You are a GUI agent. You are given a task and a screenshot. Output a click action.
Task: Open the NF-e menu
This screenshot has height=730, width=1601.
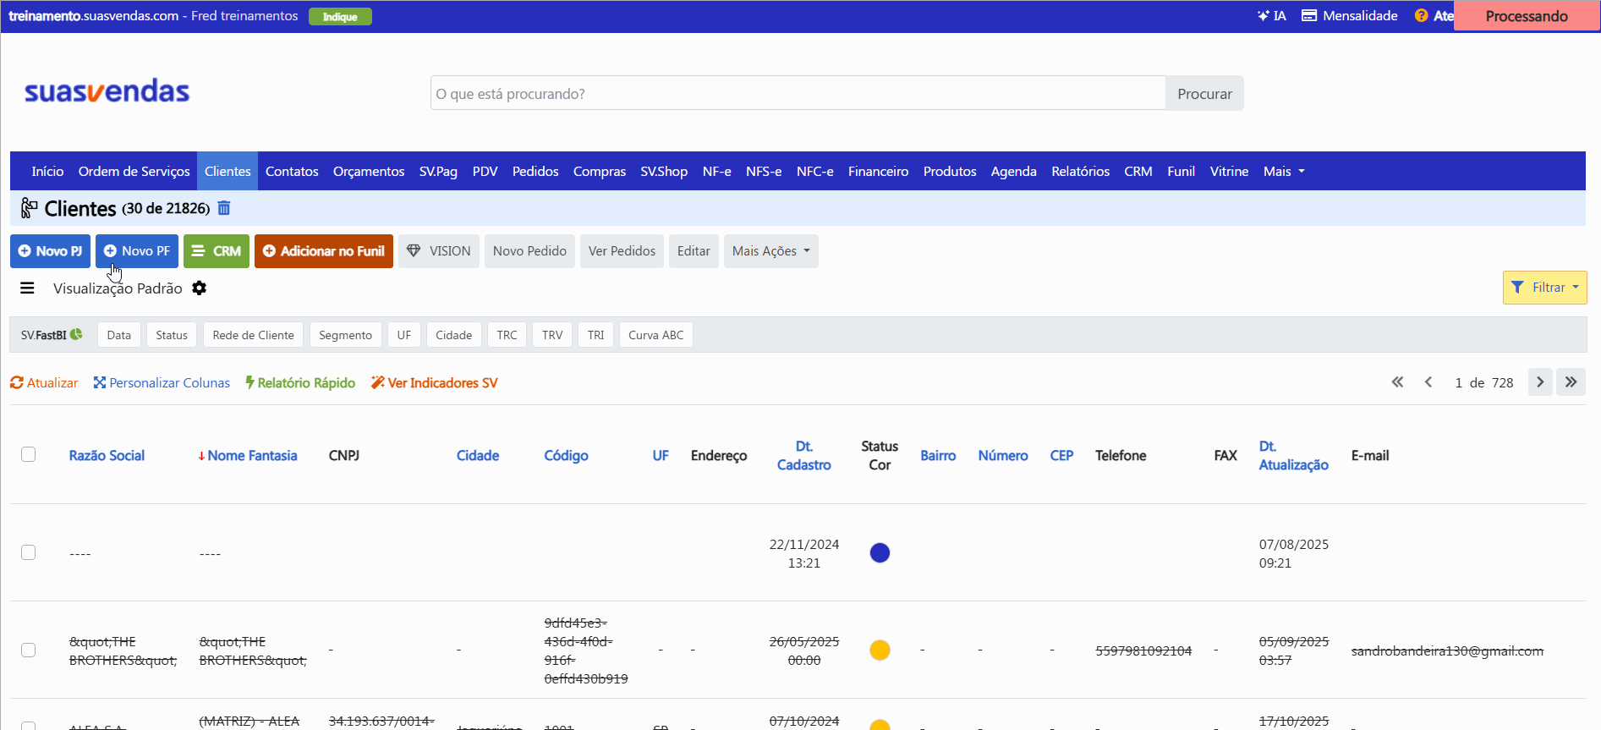click(x=716, y=171)
